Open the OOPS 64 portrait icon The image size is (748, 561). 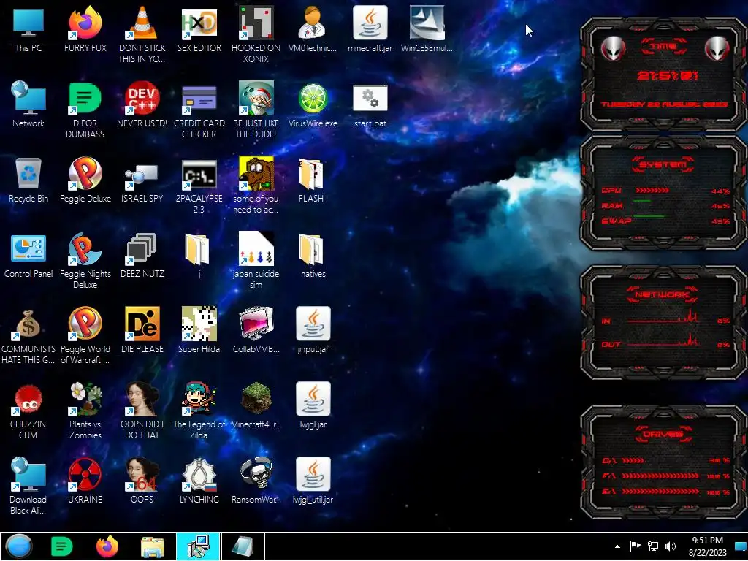pyautogui.click(x=142, y=481)
